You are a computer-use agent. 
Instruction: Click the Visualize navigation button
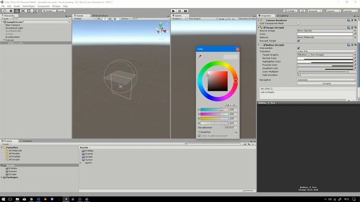point(326,84)
